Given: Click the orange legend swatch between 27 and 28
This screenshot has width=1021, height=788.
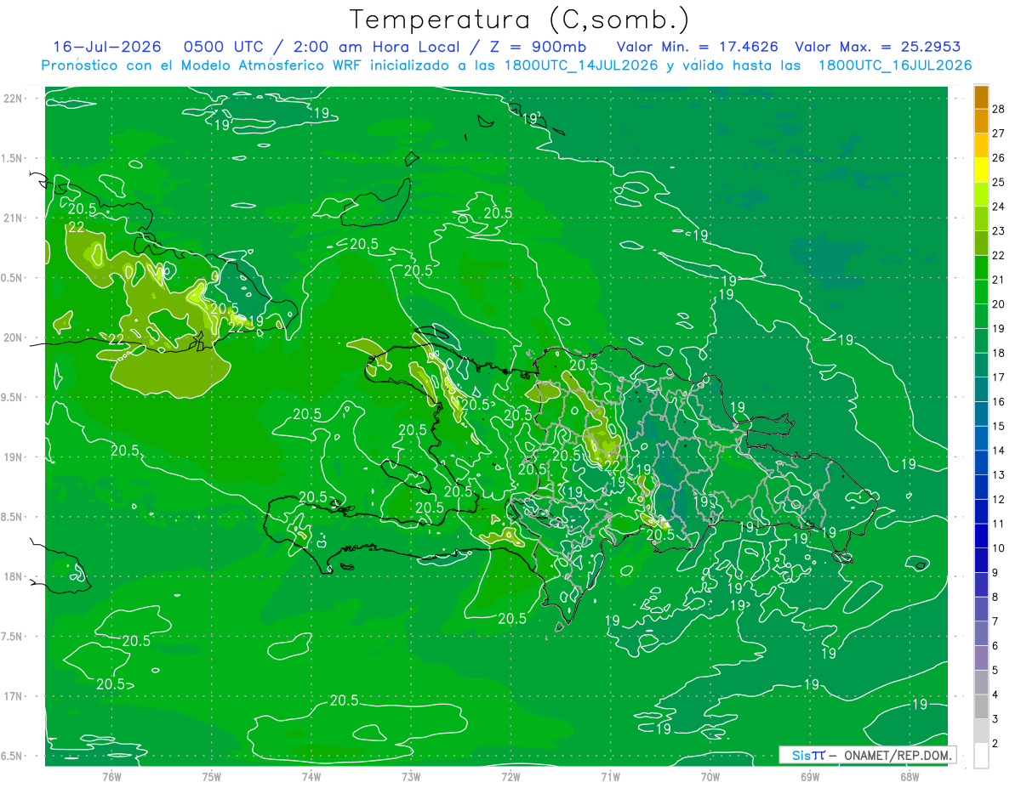Looking at the screenshot, I should pyautogui.click(x=981, y=122).
